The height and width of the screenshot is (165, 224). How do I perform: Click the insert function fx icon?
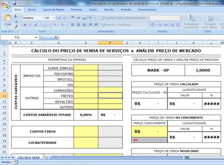click(x=56, y=37)
